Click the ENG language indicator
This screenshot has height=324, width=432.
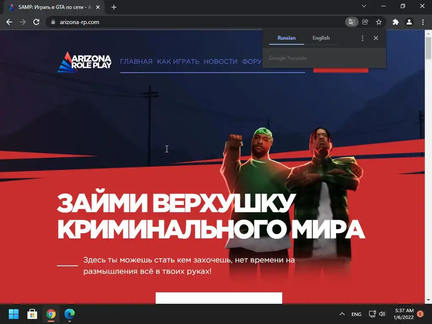(x=356, y=314)
